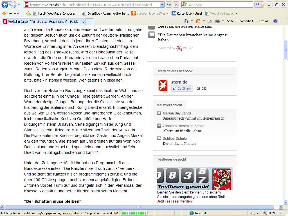Click the Internet security zone globe
This screenshot has width=288, height=216.
click(192, 213)
